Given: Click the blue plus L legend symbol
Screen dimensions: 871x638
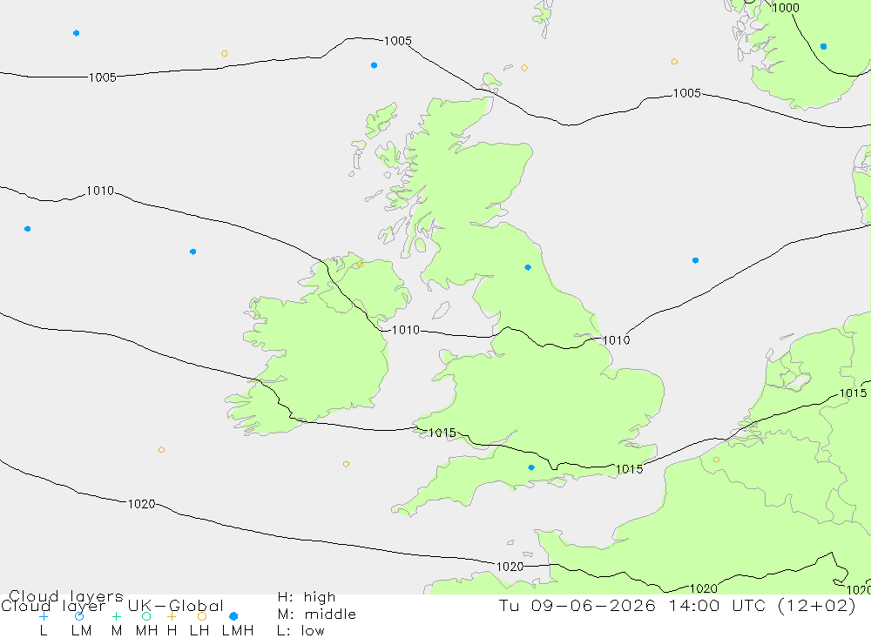Looking at the screenshot, I should click(44, 616).
